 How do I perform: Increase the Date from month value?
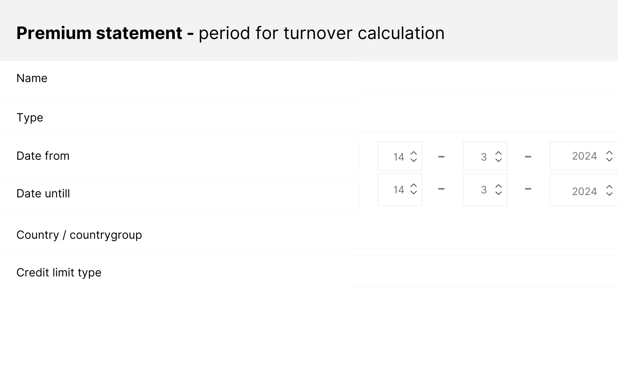coord(498,153)
